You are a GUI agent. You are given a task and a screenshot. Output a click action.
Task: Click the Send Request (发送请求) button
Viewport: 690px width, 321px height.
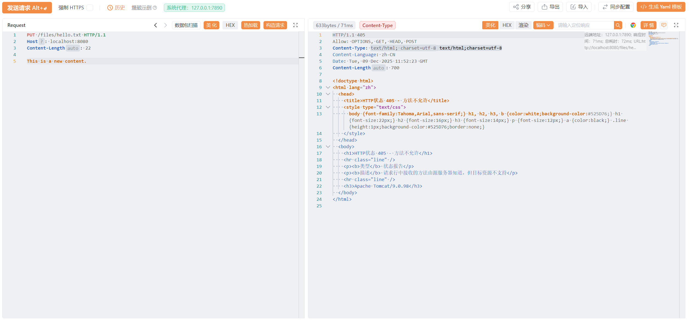click(27, 8)
